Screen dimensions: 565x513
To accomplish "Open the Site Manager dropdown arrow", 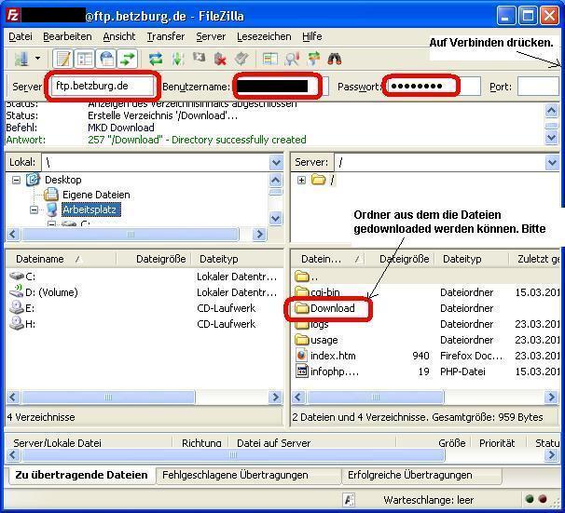I will tap(37, 59).
